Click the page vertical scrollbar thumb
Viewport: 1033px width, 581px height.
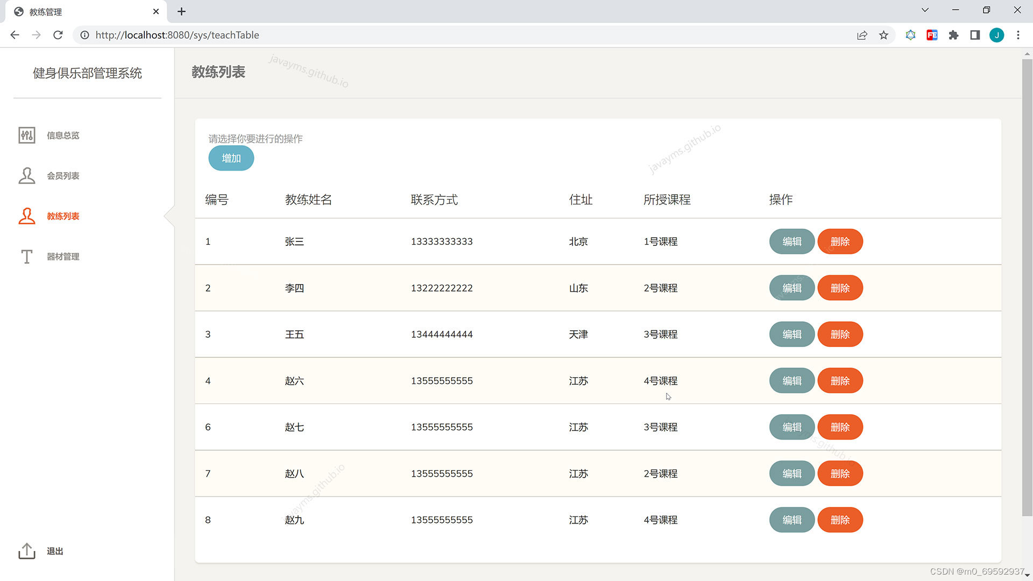click(1027, 288)
